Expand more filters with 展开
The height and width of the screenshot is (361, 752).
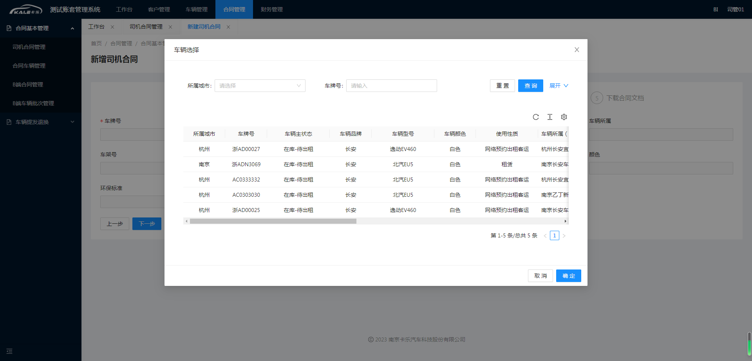559,86
